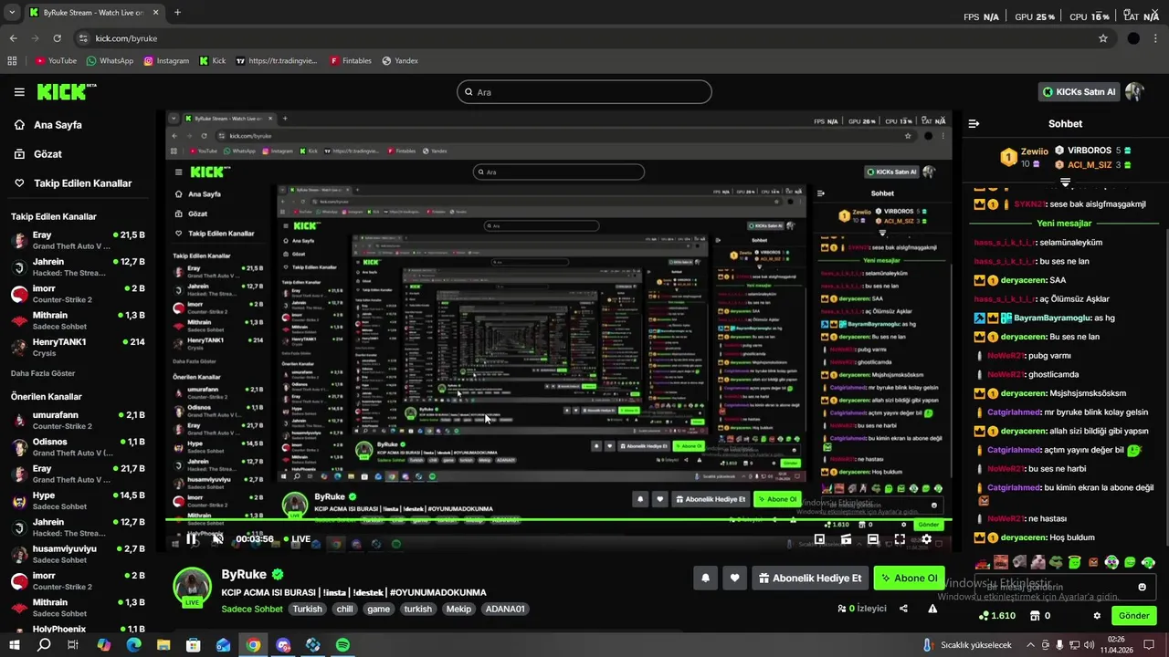Click the green player progress bar

tap(558, 521)
